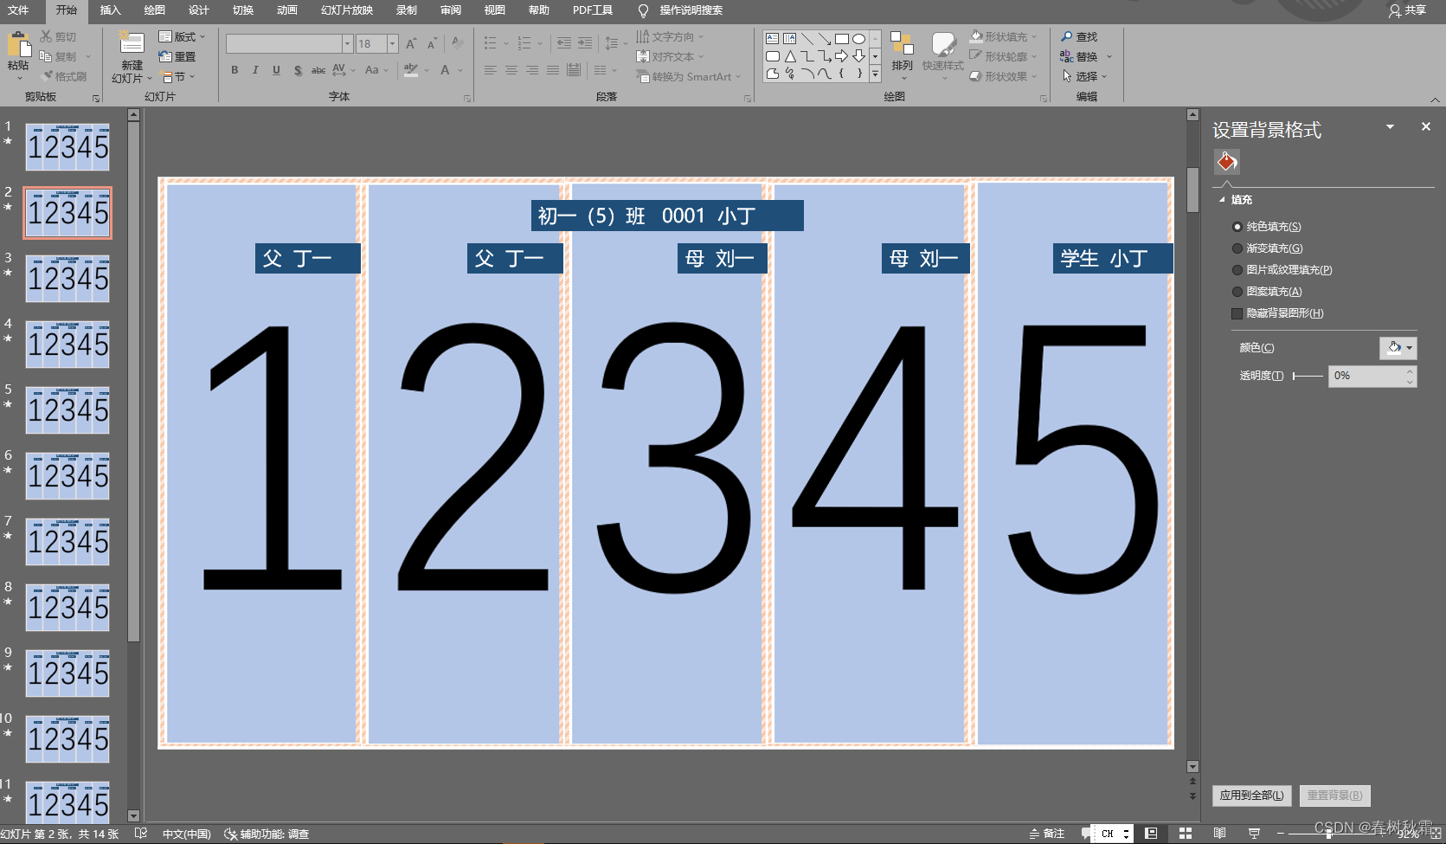Click the decrease indent level icon

coord(564,42)
